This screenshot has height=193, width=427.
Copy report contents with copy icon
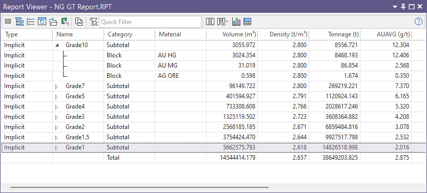point(79,22)
